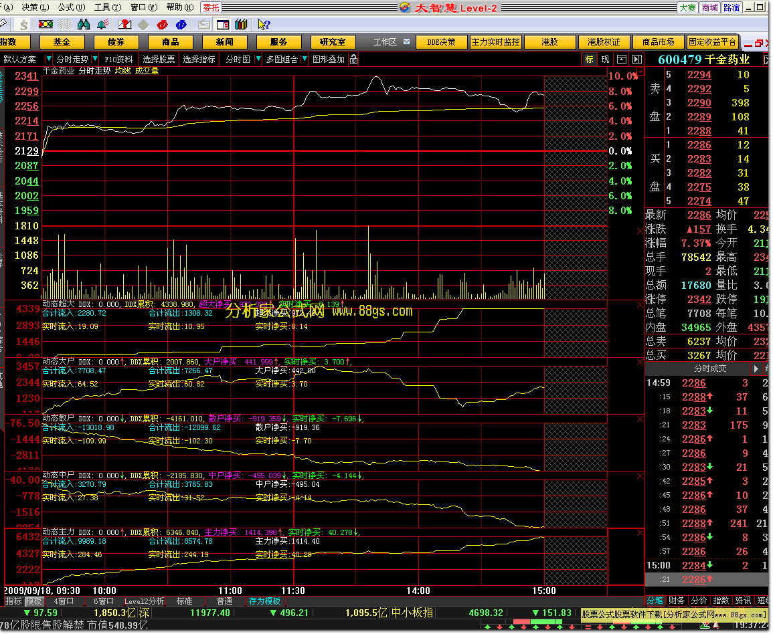Select the 研究室 category tab

click(333, 42)
